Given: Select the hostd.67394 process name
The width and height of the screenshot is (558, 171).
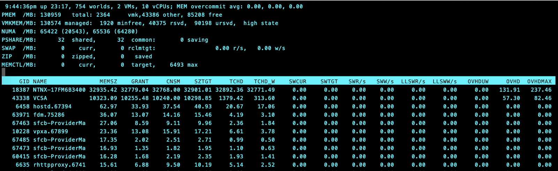Looking at the screenshot, I should click(52, 106).
